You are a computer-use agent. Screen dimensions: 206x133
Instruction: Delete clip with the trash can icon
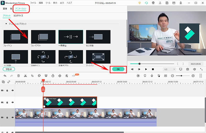[x=19, y=76]
